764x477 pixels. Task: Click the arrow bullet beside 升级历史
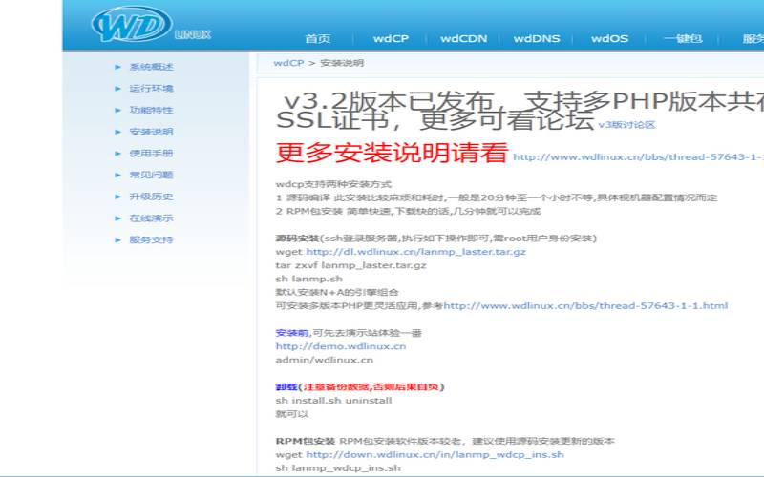coord(117,197)
